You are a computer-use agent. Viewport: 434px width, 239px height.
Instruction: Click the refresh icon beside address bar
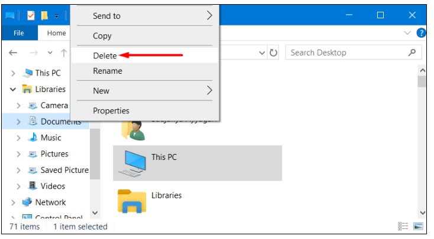tap(273, 53)
